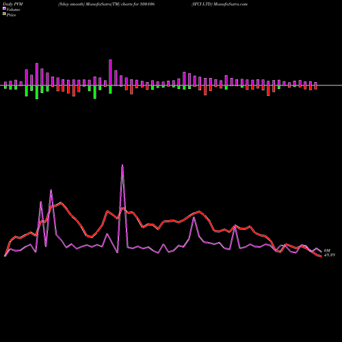Click the '0M' volume end label
The width and height of the screenshot is (342, 342).
pos(327,250)
